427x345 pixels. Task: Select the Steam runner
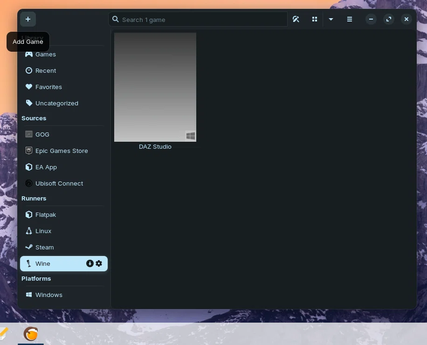[64, 247]
